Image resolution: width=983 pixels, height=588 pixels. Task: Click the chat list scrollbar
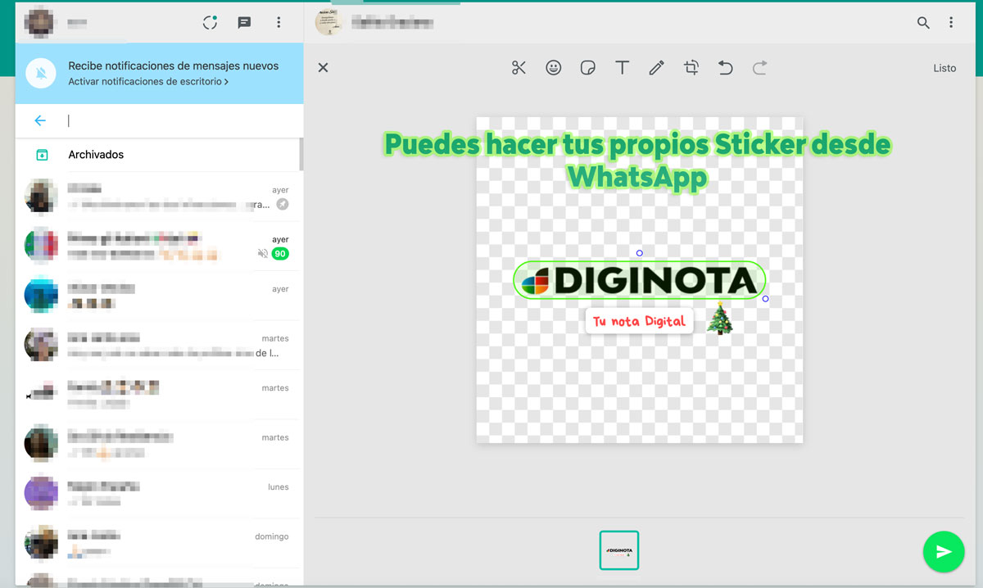click(x=301, y=154)
